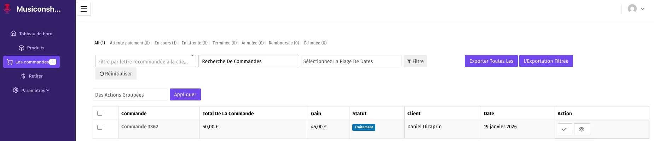Image resolution: width=654 pixels, height=141 pixels.
Task: Click the Musiconsh microphone logo icon
Action: 7,9
